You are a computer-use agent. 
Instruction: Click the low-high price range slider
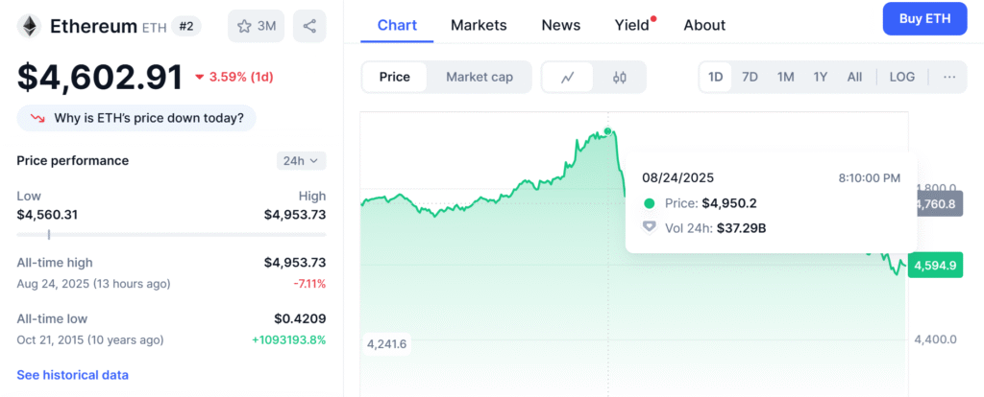[171, 234]
